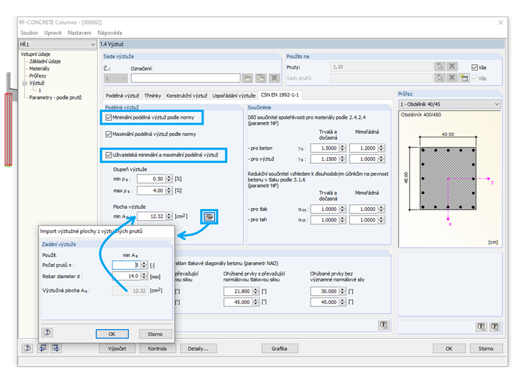The image size is (512, 384).
Task: Click the default settings icon below coefficients panel
Action: [x=384, y=325]
